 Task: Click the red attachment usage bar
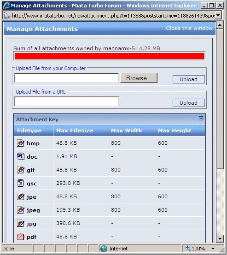point(110,56)
